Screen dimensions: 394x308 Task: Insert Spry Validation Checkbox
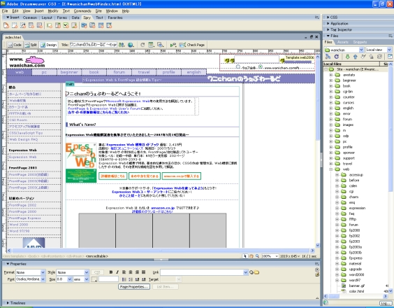pyautogui.click(x=66, y=25)
